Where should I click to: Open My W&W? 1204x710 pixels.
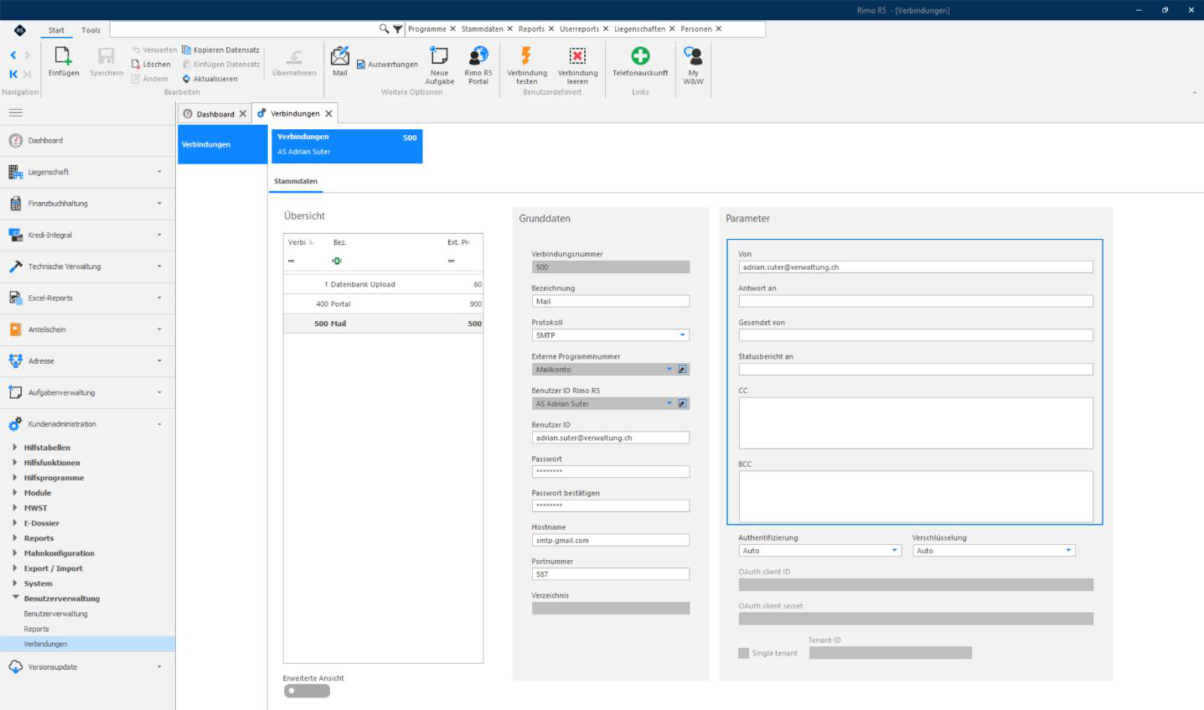[x=694, y=65]
